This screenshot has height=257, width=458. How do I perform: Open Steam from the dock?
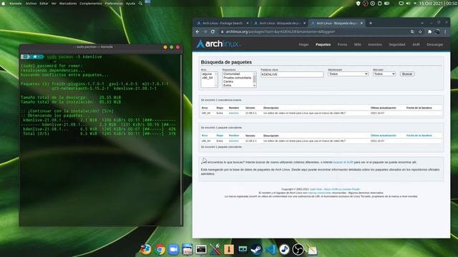click(256, 249)
